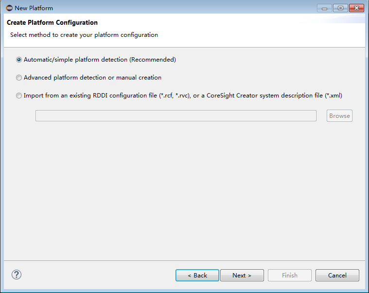Image resolution: width=369 pixels, height=293 pixels.
Task: Maximize the New Platform dialog window
Action: click(340, 8)
